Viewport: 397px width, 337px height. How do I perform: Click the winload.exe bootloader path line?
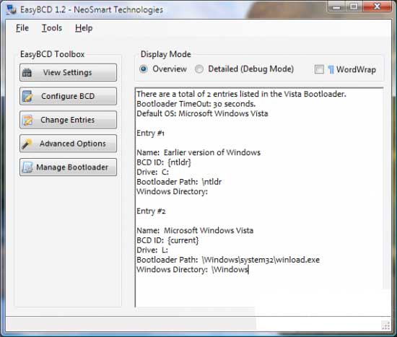click(228, 260)
